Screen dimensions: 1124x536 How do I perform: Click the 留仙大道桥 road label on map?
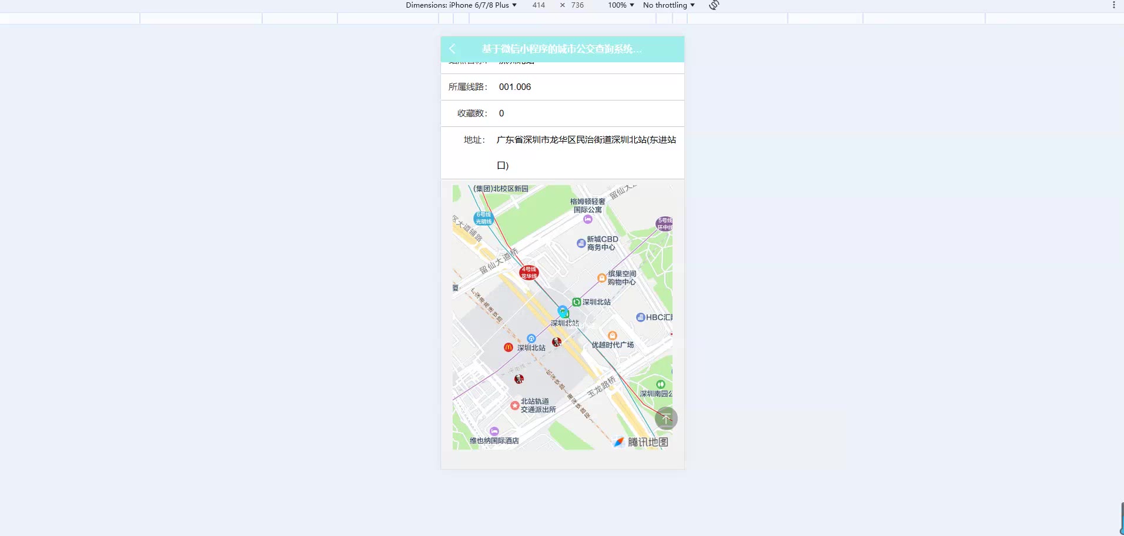(x=499, y=262)
